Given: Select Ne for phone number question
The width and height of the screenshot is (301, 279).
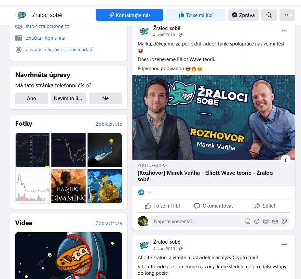Looking at the screenshot, I should (x=105, y=98).
